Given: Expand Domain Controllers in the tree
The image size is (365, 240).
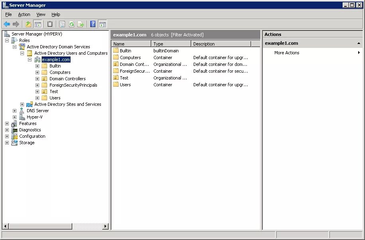Looking at the screenshot, I should (37, 79).
